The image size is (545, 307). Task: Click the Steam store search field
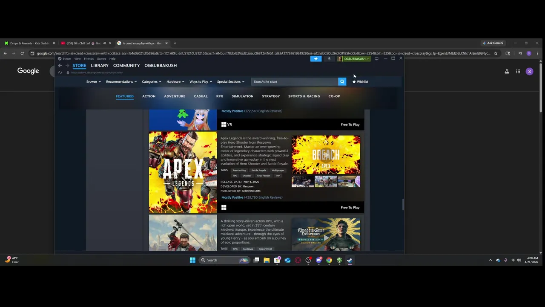point(295,81)
